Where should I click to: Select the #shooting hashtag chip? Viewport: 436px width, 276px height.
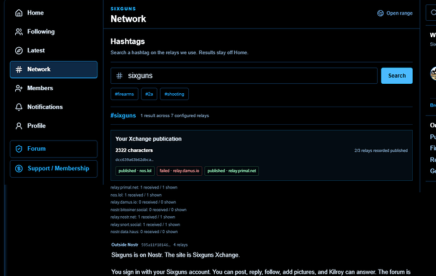coord(174,94)
